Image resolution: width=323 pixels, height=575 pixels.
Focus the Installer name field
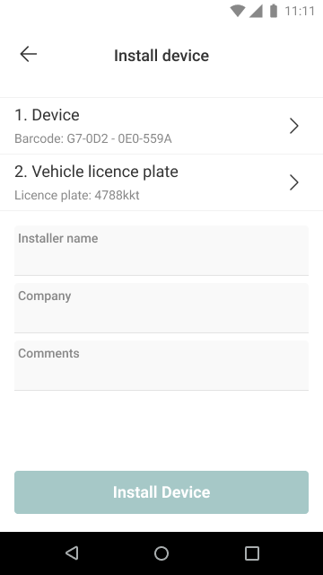click(x=161, y=251)
